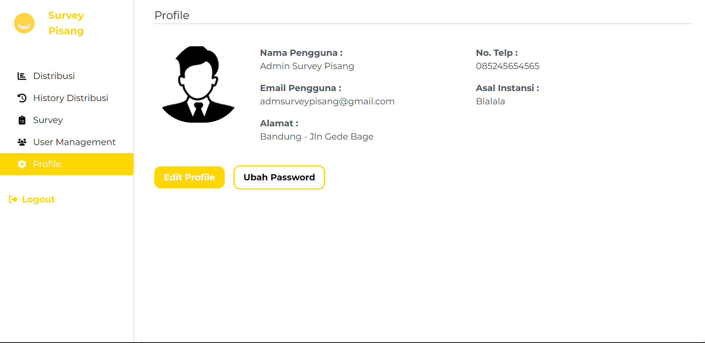
Task: Click the Survey Pisang banana logo
Action: coord(24,23)
